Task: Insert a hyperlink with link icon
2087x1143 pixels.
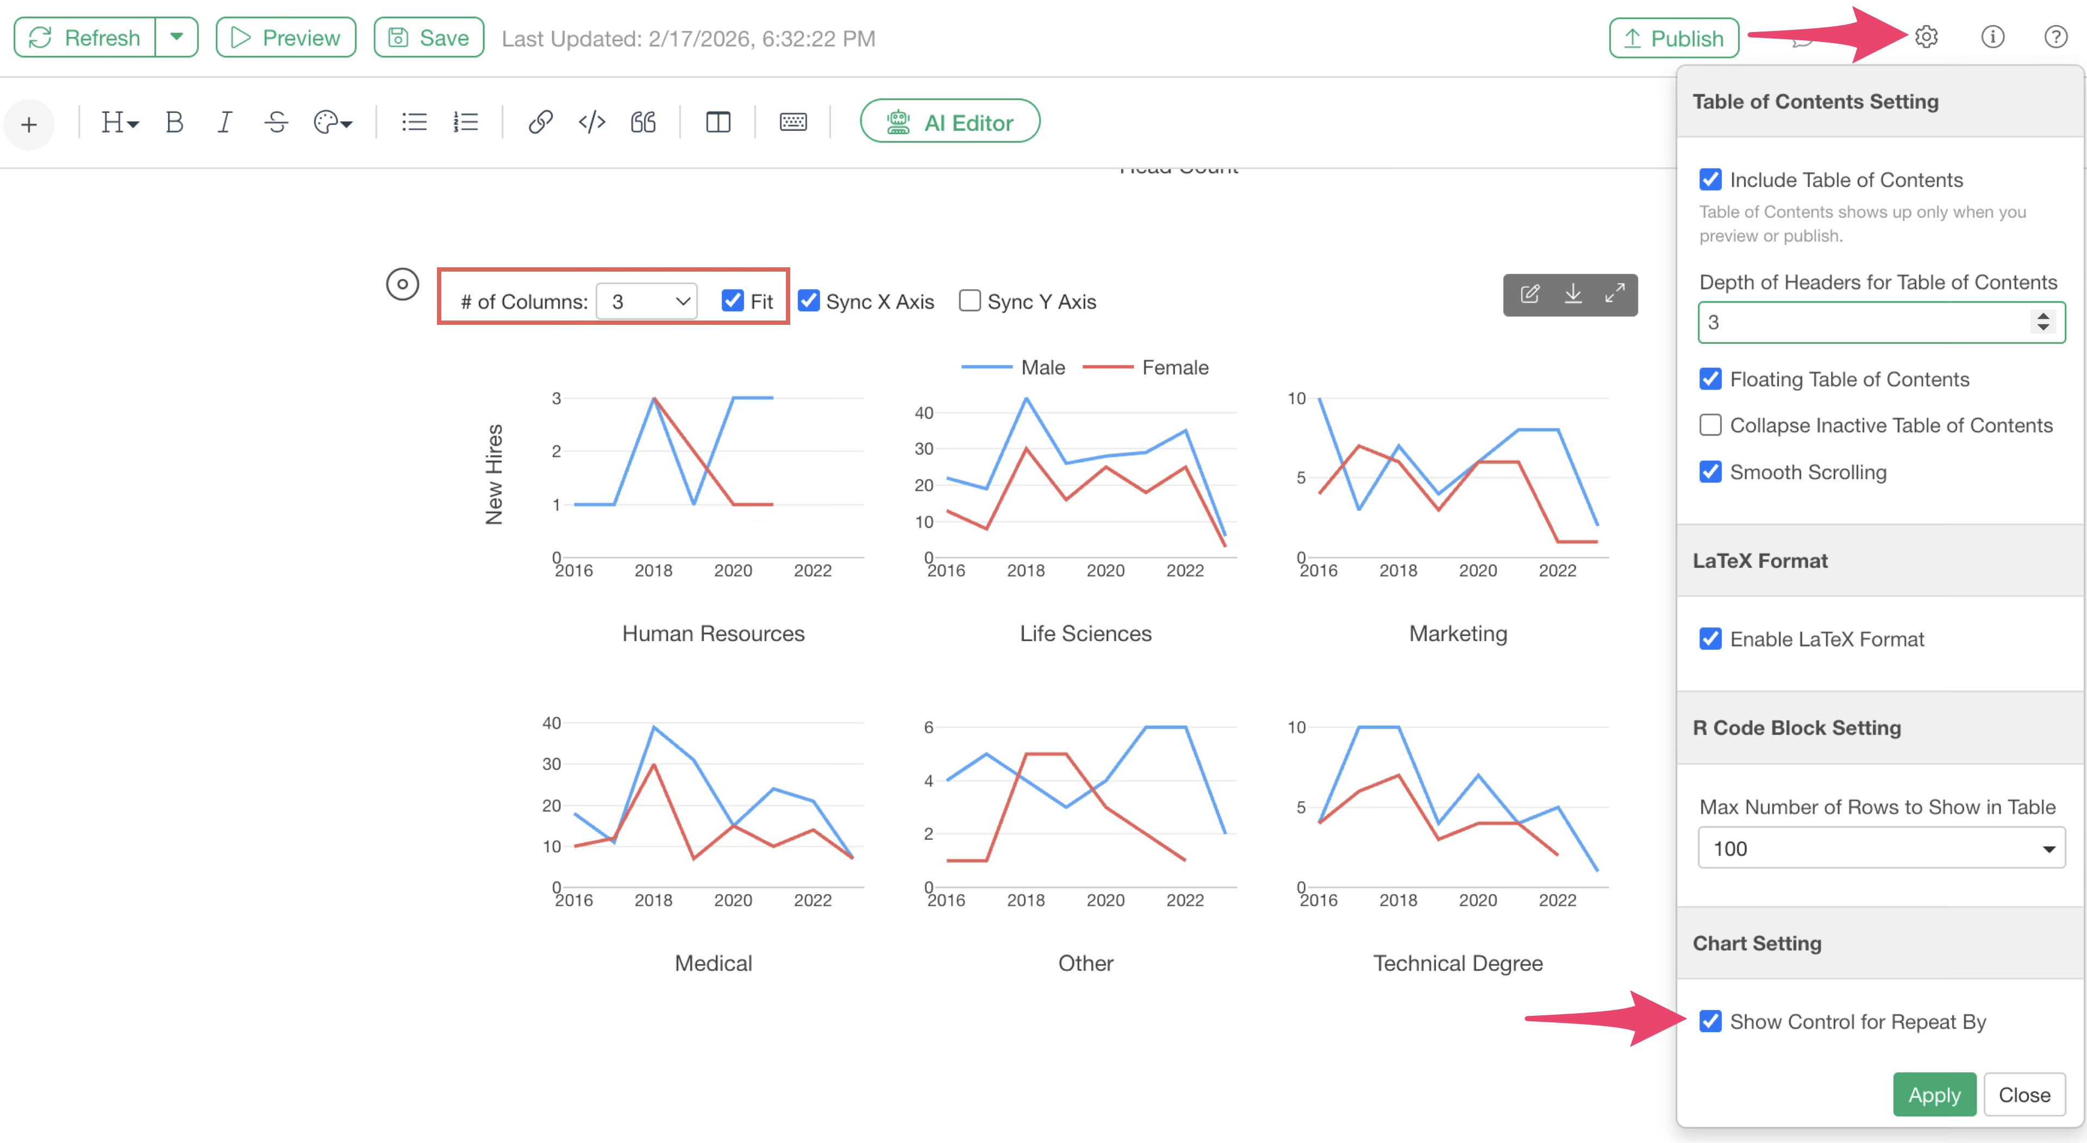Action: (540, 122)
